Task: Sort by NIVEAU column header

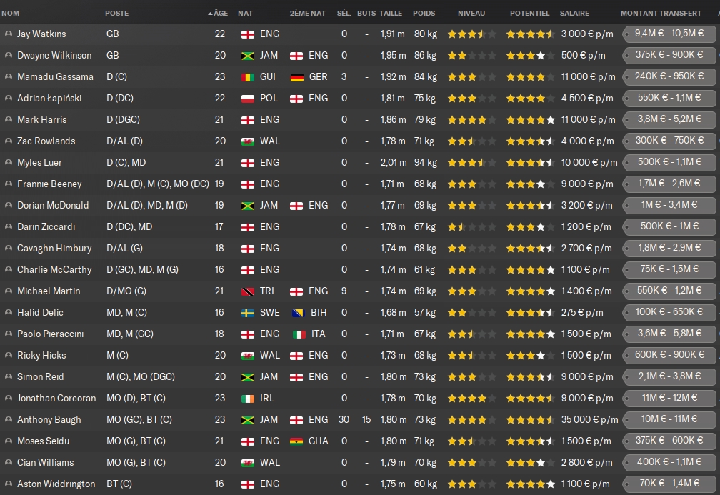Action: click(471, 14)
